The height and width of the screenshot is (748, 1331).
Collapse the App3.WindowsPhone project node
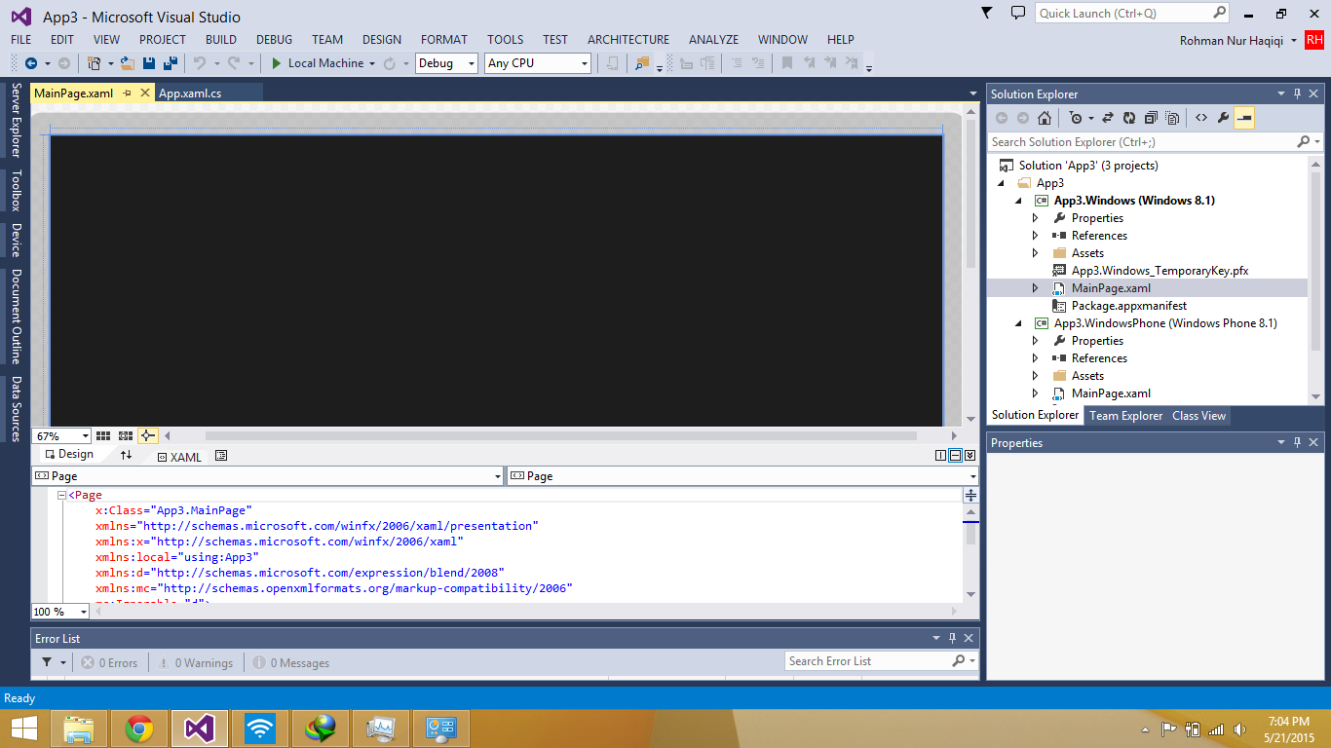point(1019,323)
